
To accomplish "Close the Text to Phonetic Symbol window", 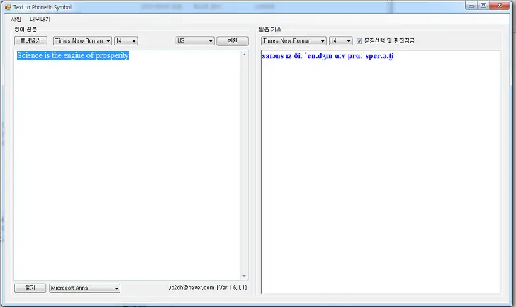I will click(500, 6).
